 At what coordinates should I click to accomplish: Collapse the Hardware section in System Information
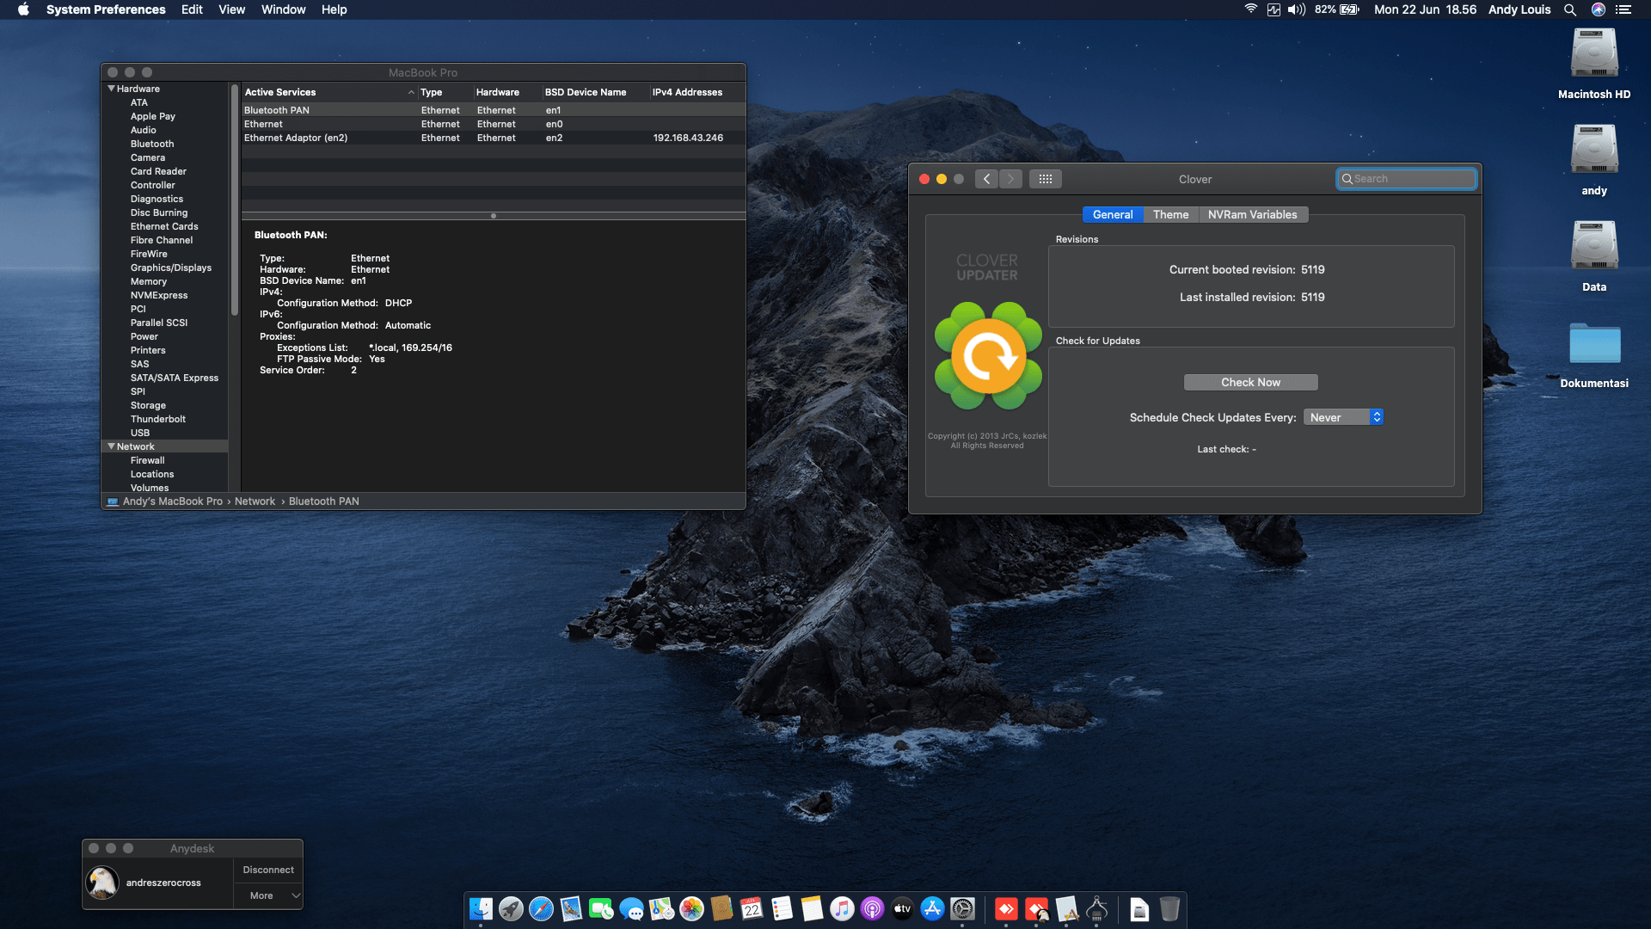112,88
